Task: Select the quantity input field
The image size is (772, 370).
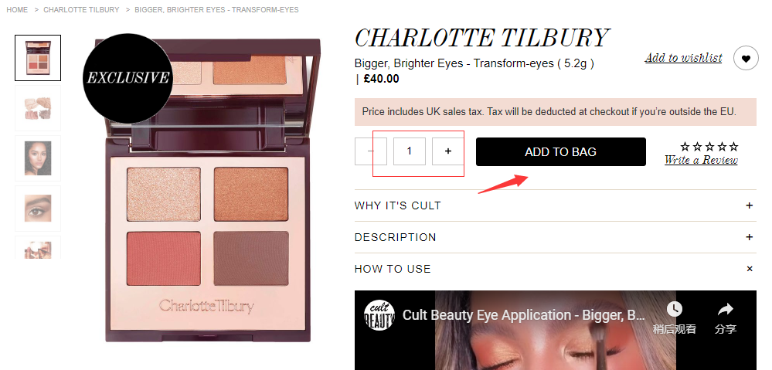Action: click(409, 151)
